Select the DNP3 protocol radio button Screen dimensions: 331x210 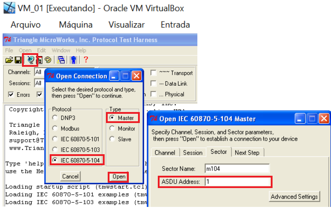click(55, 118)
